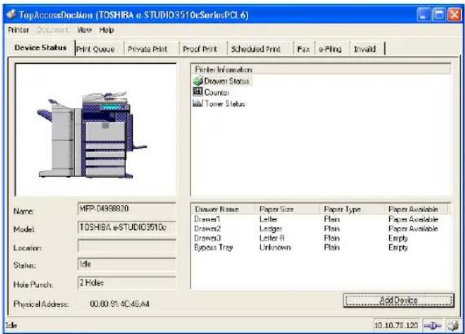465x334 pixels.
Task: Maximize the TopAccessDocMon window
Action: (x=439, y=14)
